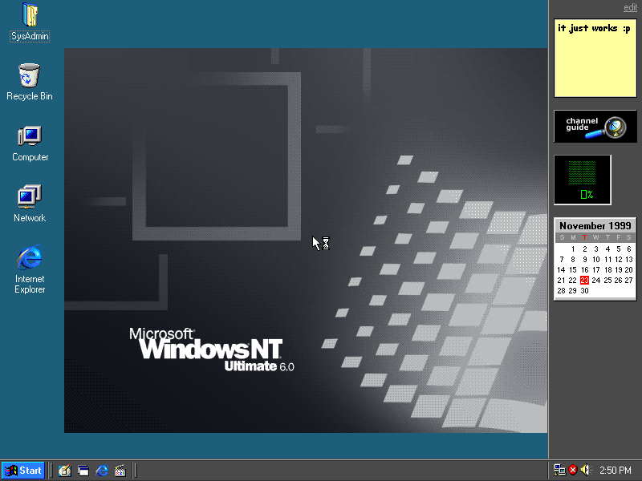Select day 1 in the calendar
Viewport: 642px width, 481px height.
[x=573, y=249]
